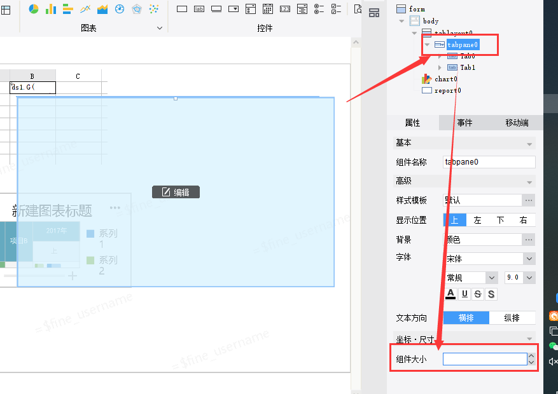
Task: Collapse the 基本 section
Action: click(529, 144)
